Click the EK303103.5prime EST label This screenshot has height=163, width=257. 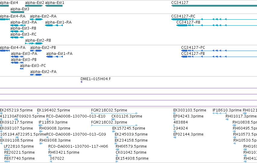pyautogui.click(x=190, y=110)
